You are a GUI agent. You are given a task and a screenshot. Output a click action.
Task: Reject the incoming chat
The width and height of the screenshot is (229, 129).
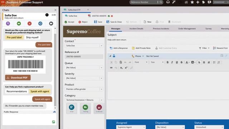tap(83, 22)
